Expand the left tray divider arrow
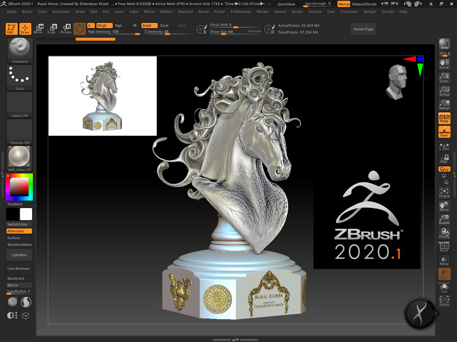457x342 pixels. pyautogui.click(x=2, y=175)
